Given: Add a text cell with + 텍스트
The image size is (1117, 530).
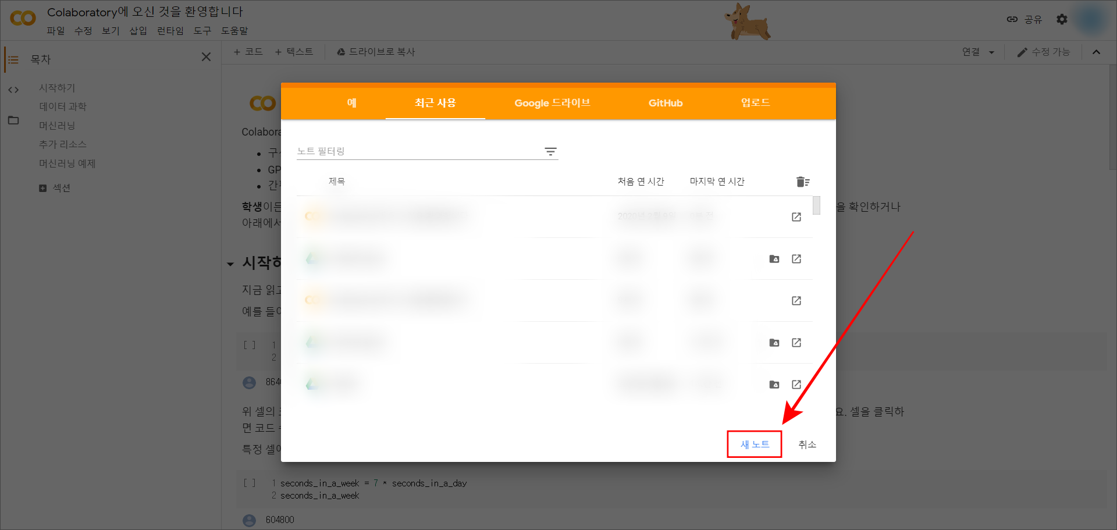Looking at the screenshot, I should click(294, 52).
